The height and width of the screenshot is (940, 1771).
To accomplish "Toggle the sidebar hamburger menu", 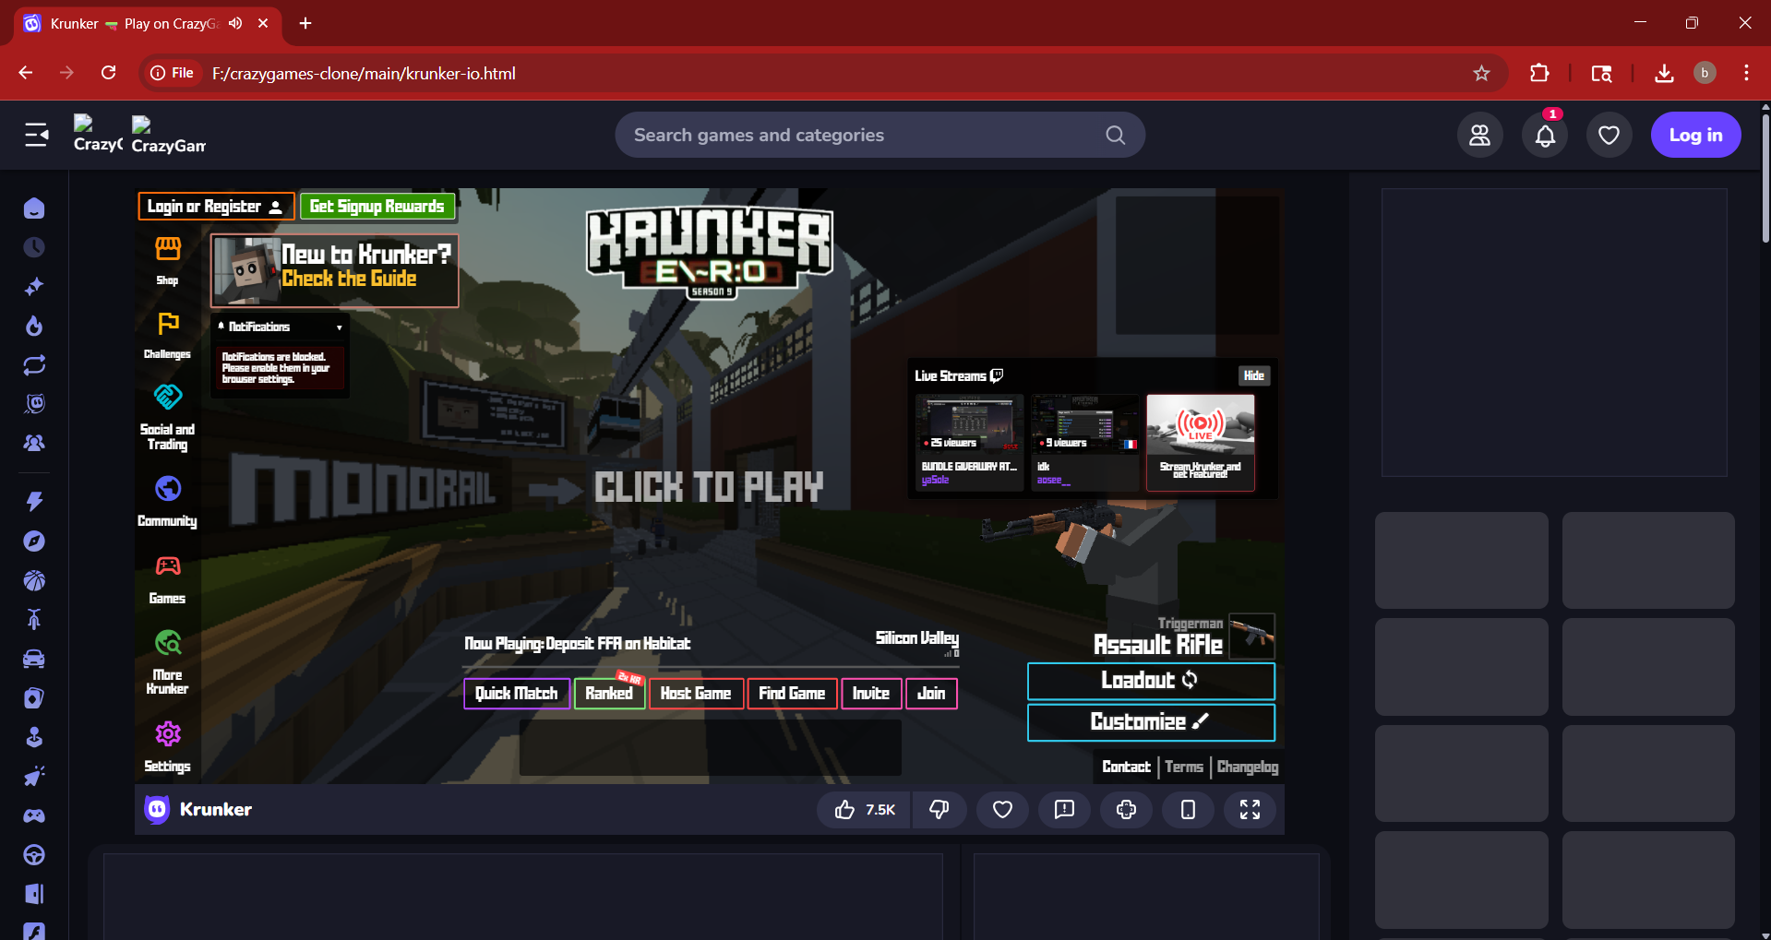I will [x=36, y=136].
